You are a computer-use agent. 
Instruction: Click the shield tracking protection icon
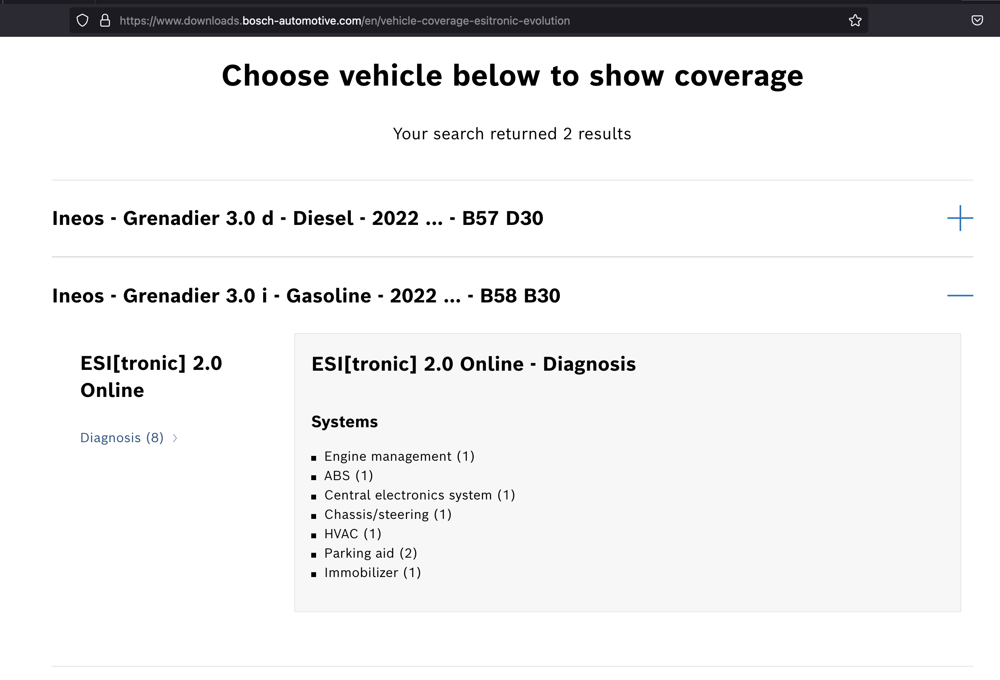coord(82,20)
